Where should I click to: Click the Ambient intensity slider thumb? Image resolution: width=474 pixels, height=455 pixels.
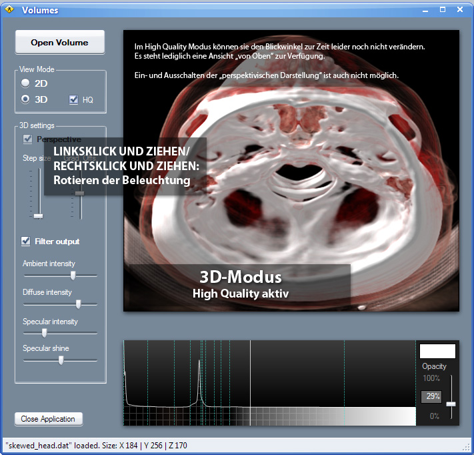point(73,276)
